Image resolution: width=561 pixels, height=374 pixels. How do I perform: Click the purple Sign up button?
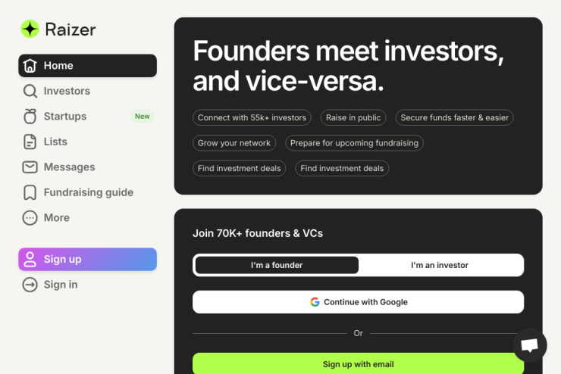(x=88, y=260)
